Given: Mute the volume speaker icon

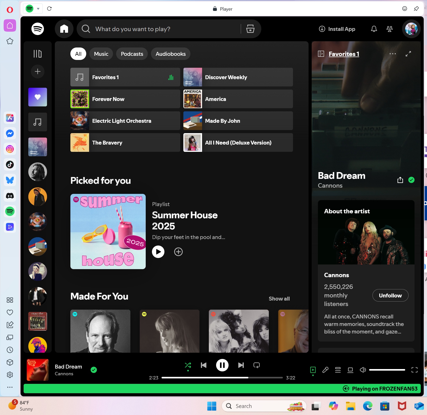Looking at the screenshot, I should [363, 370].
